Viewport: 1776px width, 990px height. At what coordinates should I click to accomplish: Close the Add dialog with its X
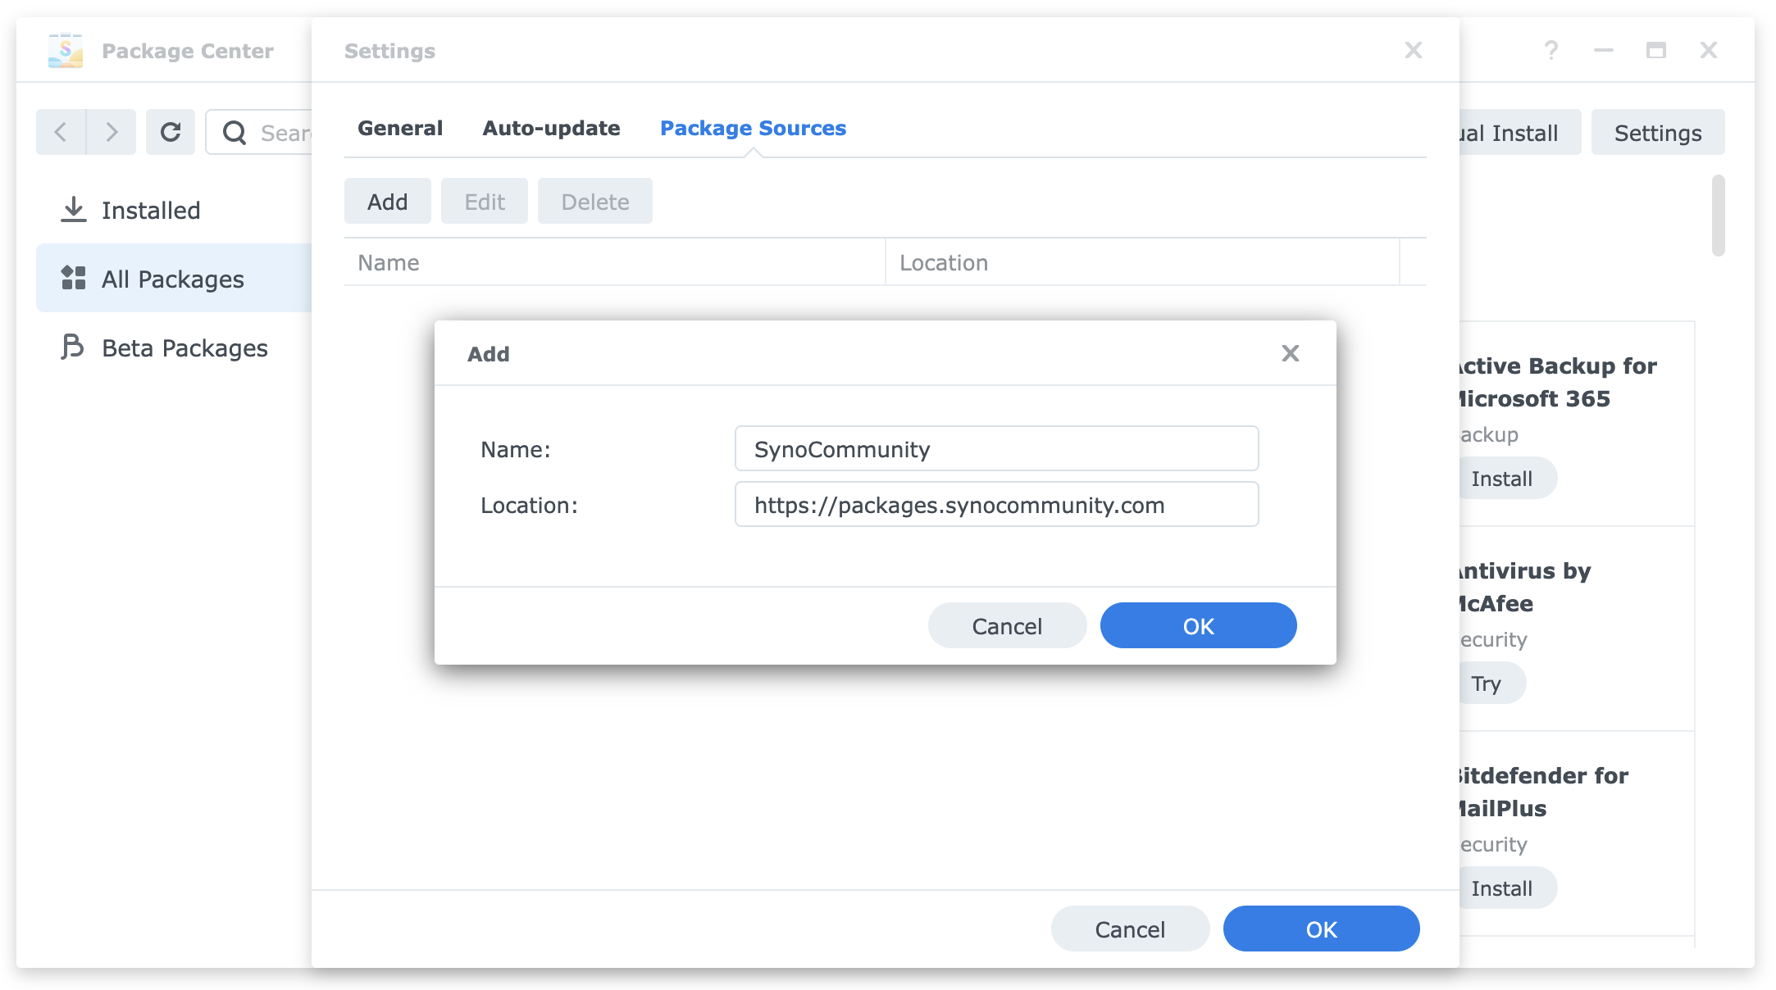(1290, 353)
